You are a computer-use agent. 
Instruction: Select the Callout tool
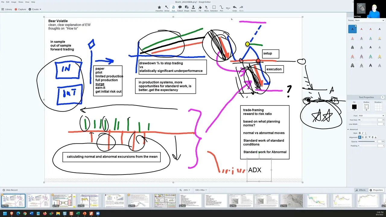pos(180,8)
